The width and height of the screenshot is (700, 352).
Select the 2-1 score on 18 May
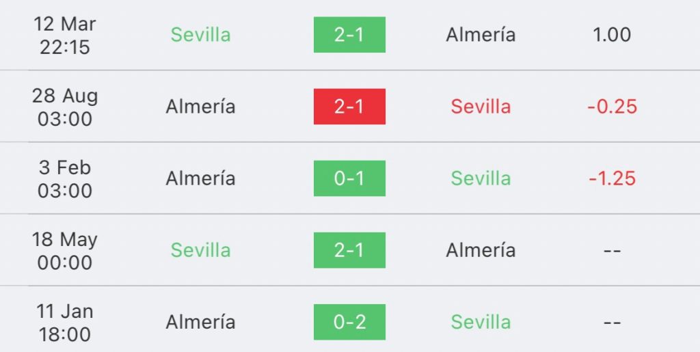349,250
